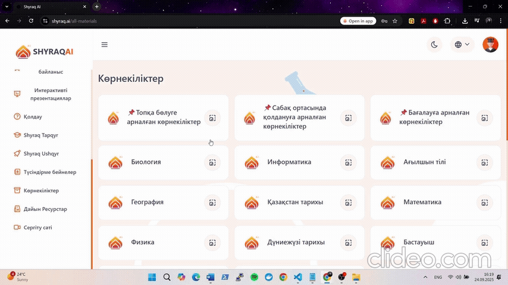
Task: Select Қолдау in the sidebar
Action: tap(33, 117)
